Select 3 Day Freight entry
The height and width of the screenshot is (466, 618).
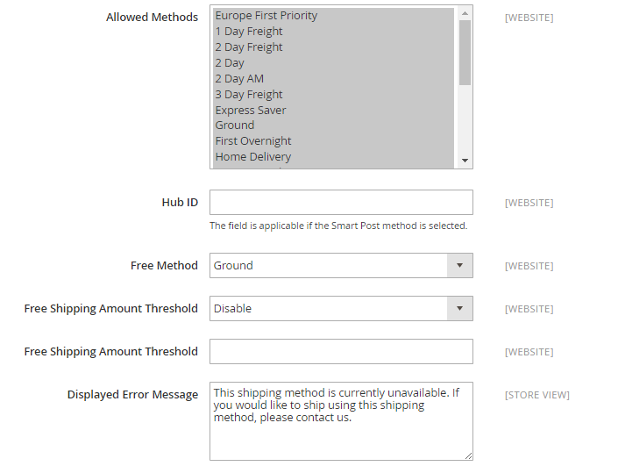point(333,94)
